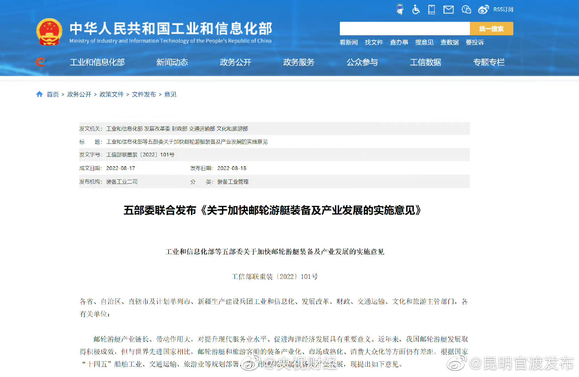The height and width of the screenshot is (377, 579).
Task: Open the 要投诉 complaint link
Action: [x=475, y=42]
